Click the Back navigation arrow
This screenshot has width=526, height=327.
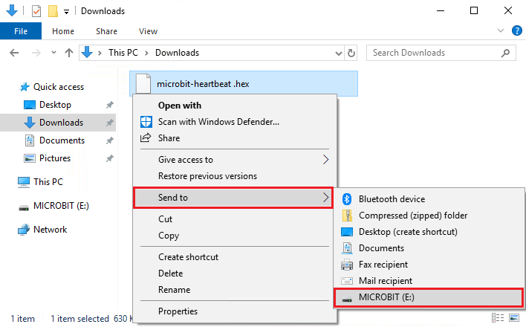(14, 53)
